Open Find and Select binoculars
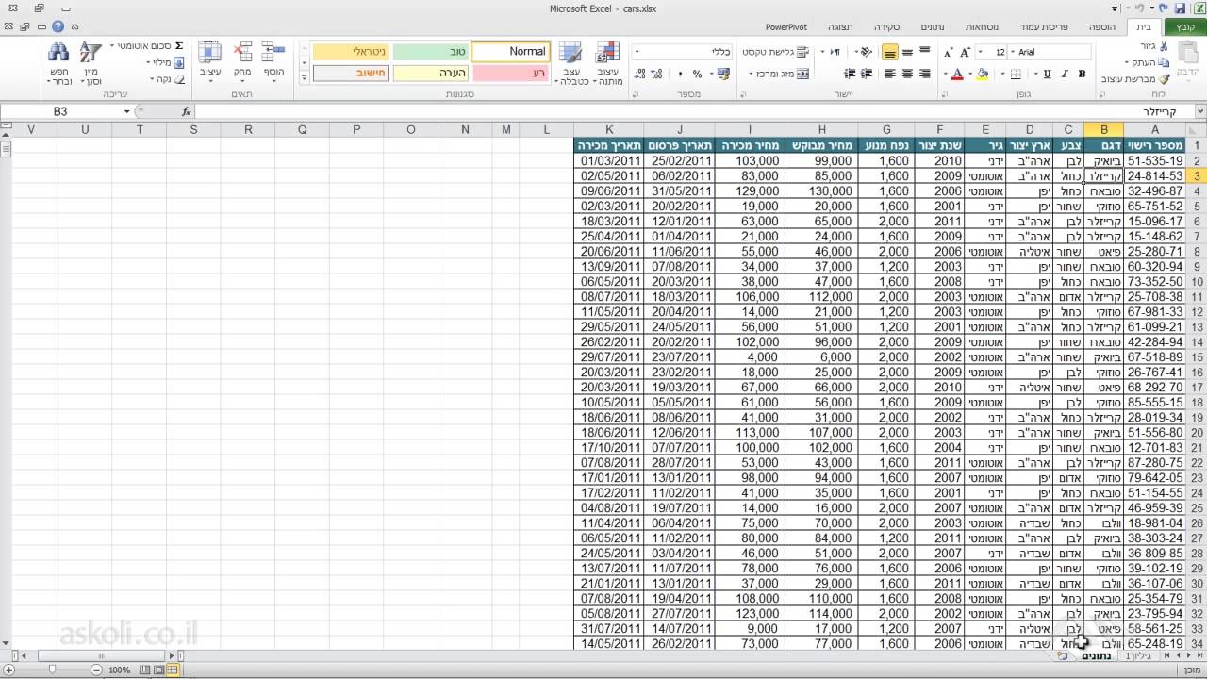The width and height of the screenshot is (1207, 679). pos(58,63)
